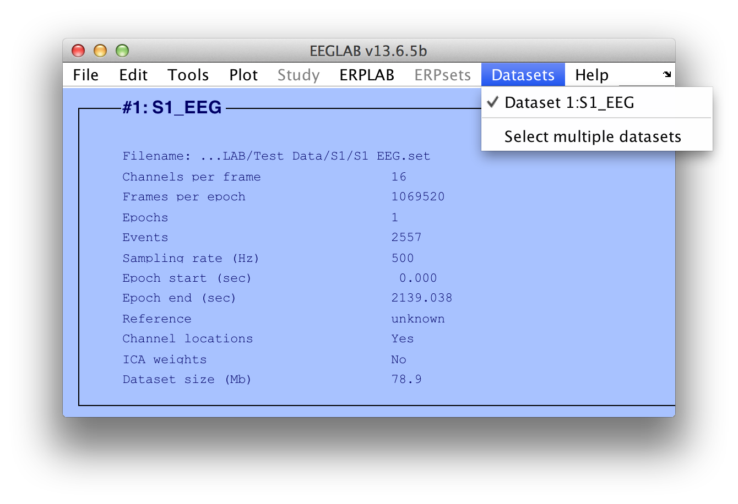Viewport: 738px width, 504px height.
Task: Toggle the checked Dataset 1:S1_EEG entry
Action: 569,103
